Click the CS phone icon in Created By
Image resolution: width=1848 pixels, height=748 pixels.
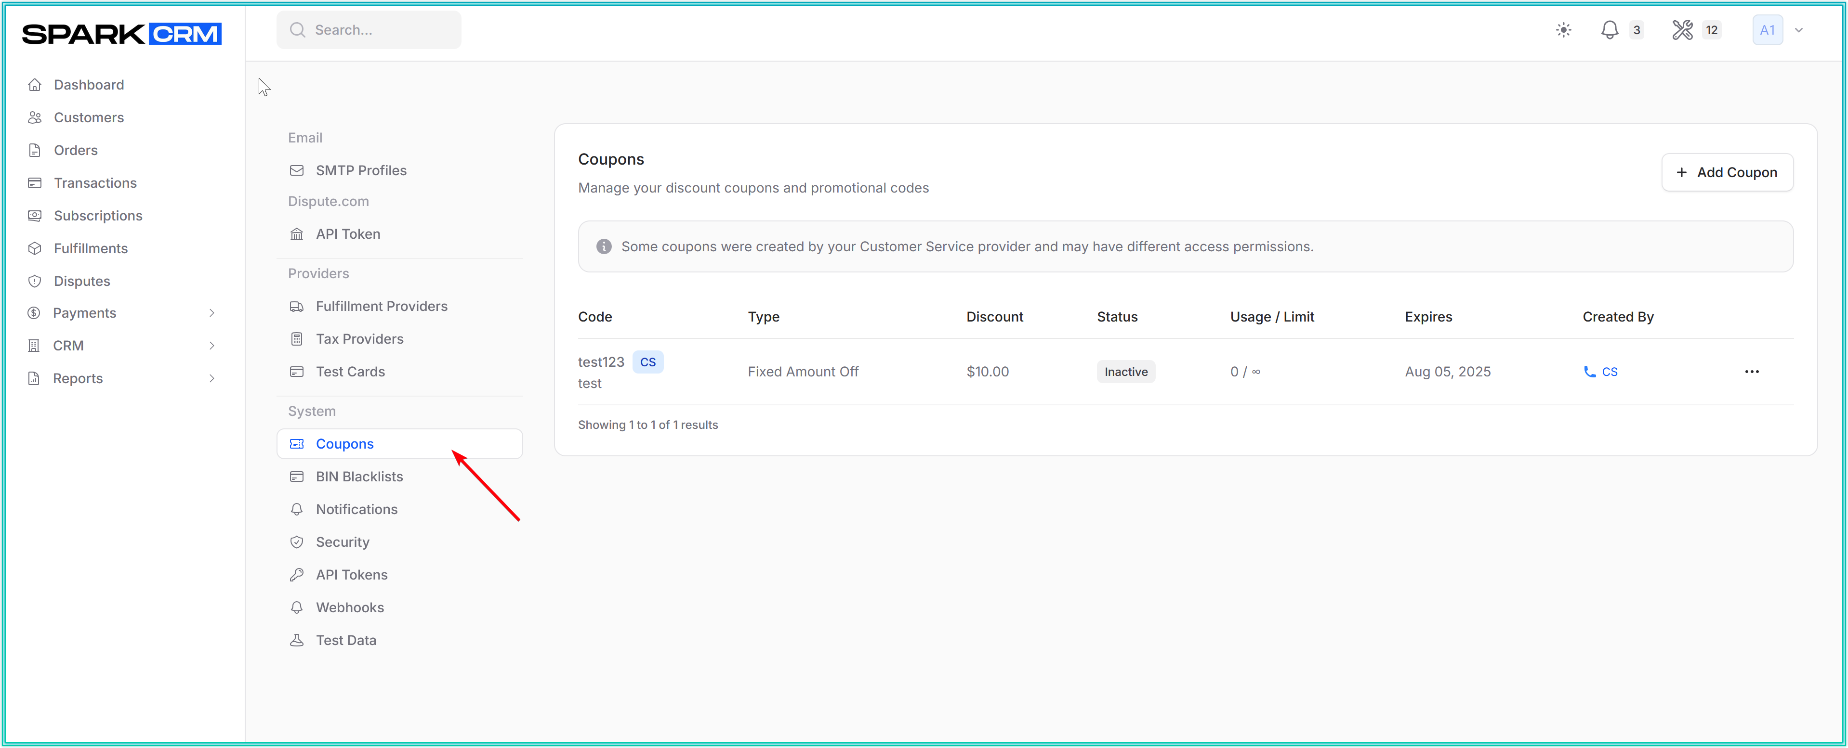(1589, 371)
